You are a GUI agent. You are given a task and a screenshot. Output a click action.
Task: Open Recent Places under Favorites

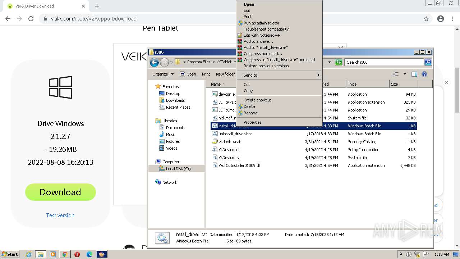coord(178,107)
